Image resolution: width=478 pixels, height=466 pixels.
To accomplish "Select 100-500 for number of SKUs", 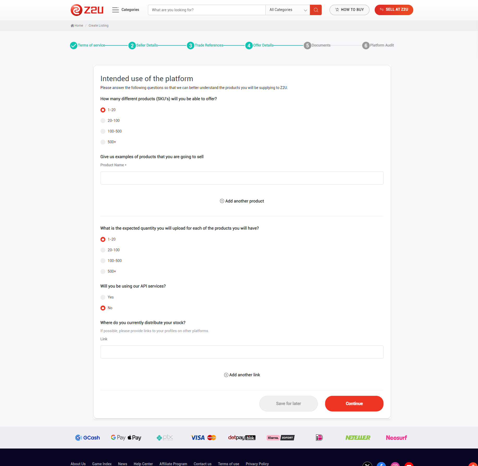I will (x=103, y=131).
